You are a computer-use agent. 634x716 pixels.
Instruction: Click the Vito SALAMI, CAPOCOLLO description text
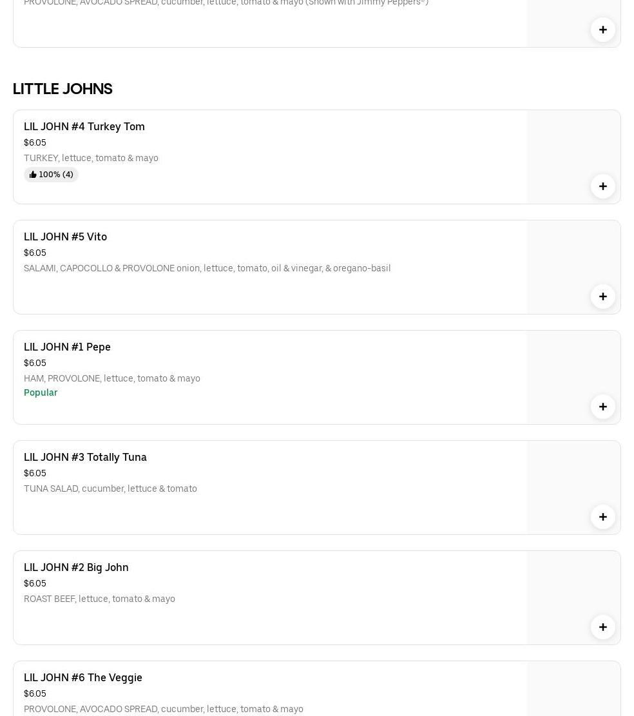207,268
